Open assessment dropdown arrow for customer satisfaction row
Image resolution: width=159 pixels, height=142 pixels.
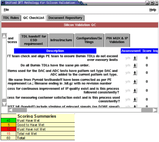(x=135, y=100)
